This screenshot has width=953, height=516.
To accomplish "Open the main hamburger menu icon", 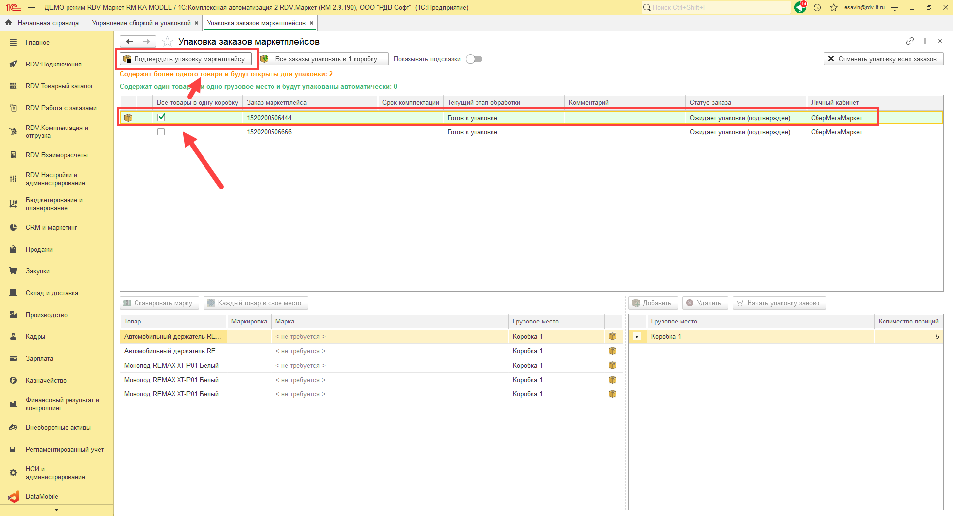I will 31,7.
